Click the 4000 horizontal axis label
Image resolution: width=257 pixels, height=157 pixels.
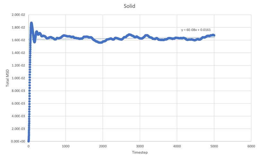click(177, 146)
